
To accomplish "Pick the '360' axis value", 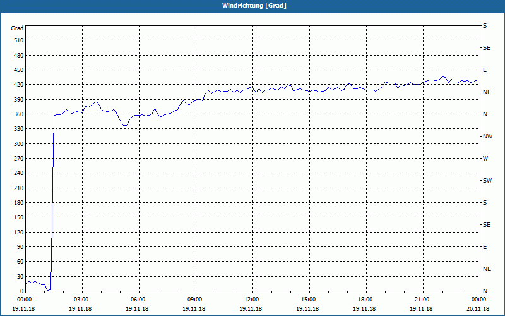I will (19, 114).
